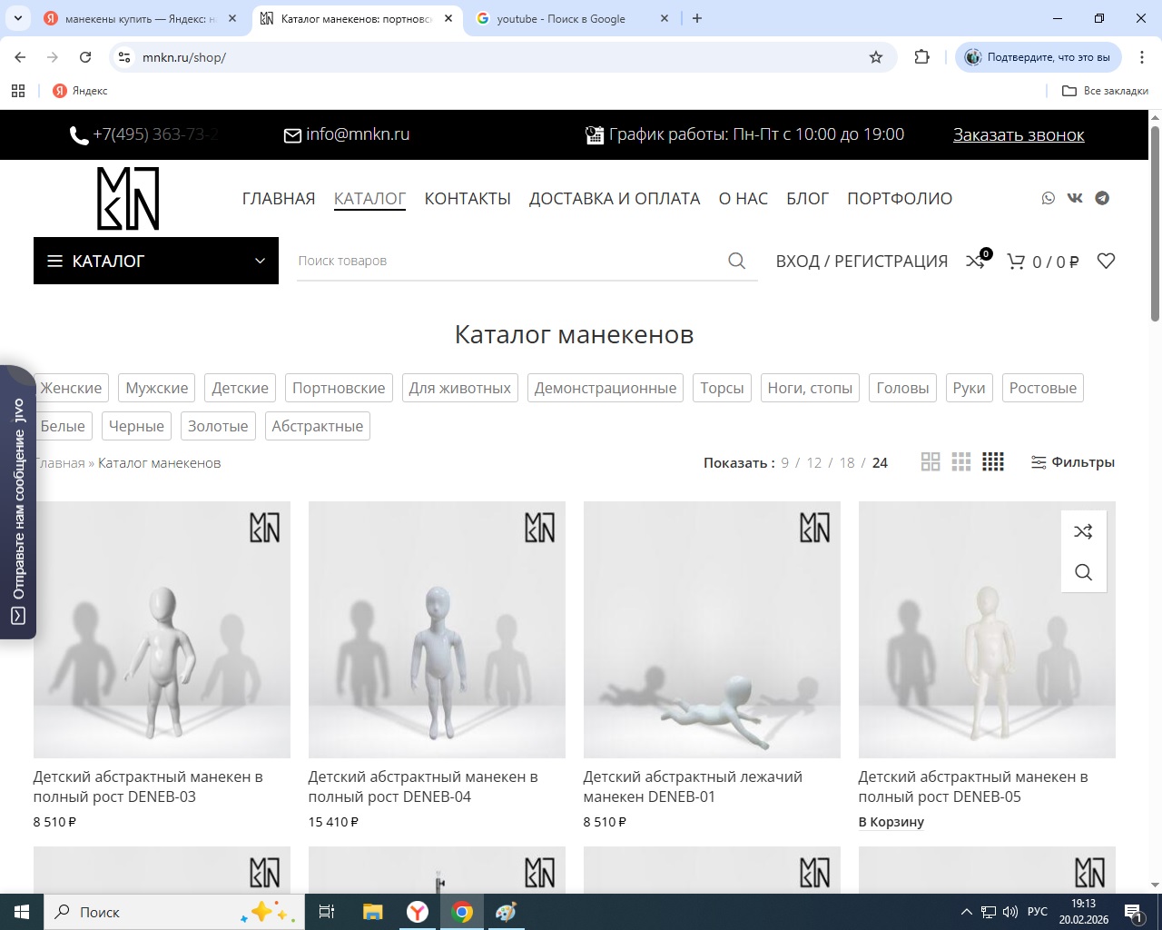Bookmark this page with the star icon
This screenshot has height=930, width=1162.
[876, 57]
